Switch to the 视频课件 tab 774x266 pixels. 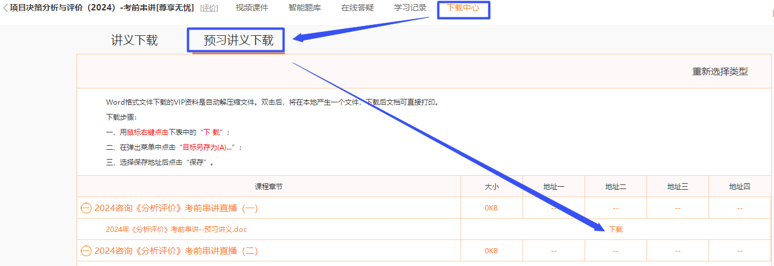[252, 8]
